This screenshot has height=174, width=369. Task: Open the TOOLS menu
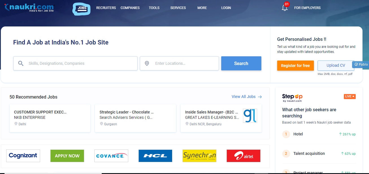(154, 8)
